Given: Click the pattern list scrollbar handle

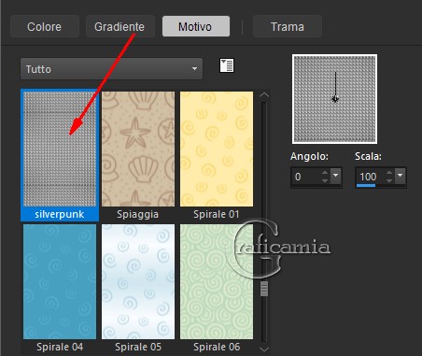Looking at the screenshot, I should 264,289.
